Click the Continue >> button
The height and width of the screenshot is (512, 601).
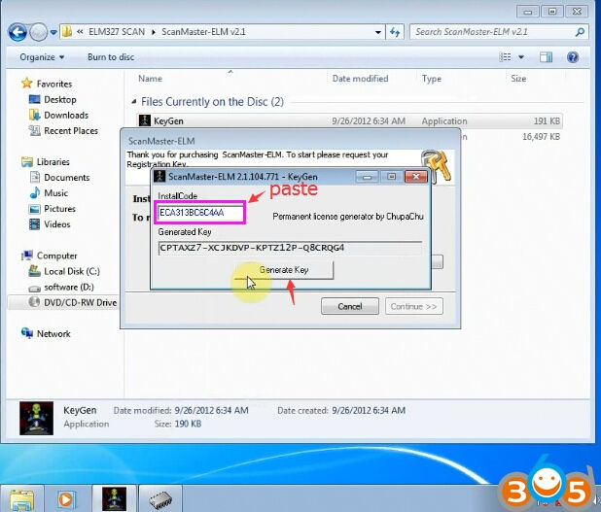[x=413, y=306]
